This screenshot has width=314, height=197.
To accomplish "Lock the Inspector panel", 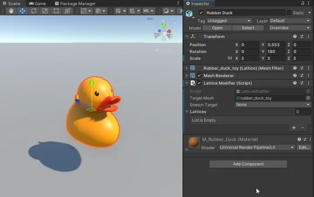I will click(x=303, y=3).
